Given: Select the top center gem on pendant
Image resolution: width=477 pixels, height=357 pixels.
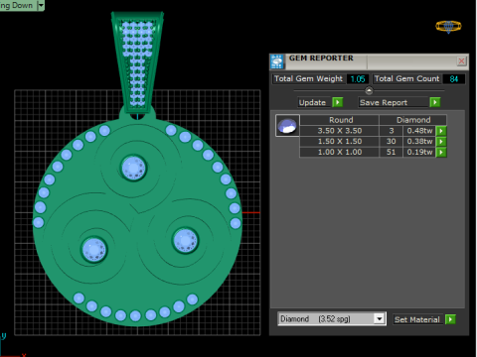Looking at the screenshot, I should click(133, 168).
